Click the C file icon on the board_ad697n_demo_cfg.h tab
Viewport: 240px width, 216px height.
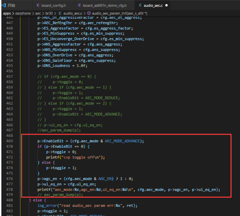coord(80,5)
